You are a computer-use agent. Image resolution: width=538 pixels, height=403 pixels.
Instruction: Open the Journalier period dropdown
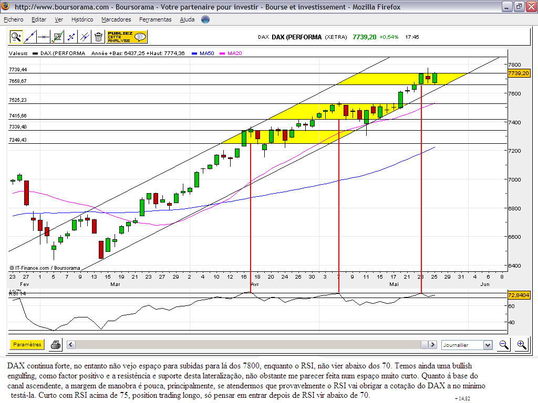pyautogui.click(x=467, y=345)
